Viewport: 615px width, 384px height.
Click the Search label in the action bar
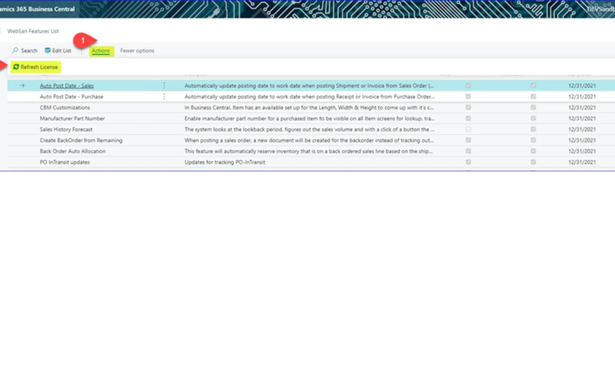click(29, 51)
